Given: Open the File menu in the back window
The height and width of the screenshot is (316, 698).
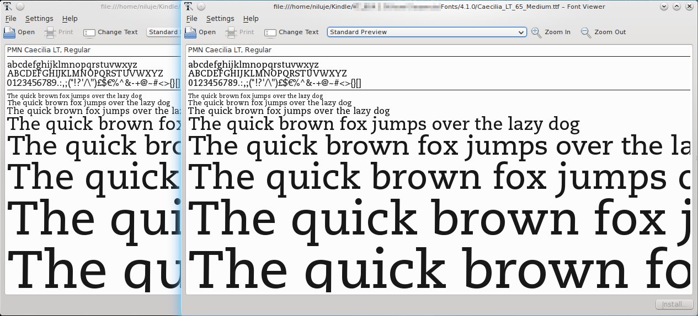Looking at the screenshot, I should (x=10, y=19).
